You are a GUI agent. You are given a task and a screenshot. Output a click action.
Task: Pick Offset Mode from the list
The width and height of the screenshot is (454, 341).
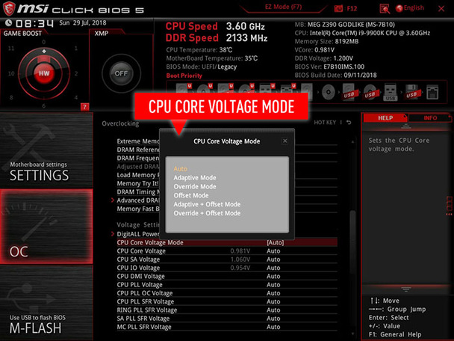[x=191, y=196]
